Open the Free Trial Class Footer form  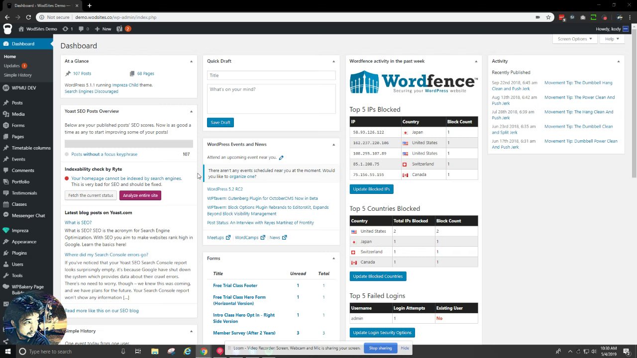click(235, 286)
